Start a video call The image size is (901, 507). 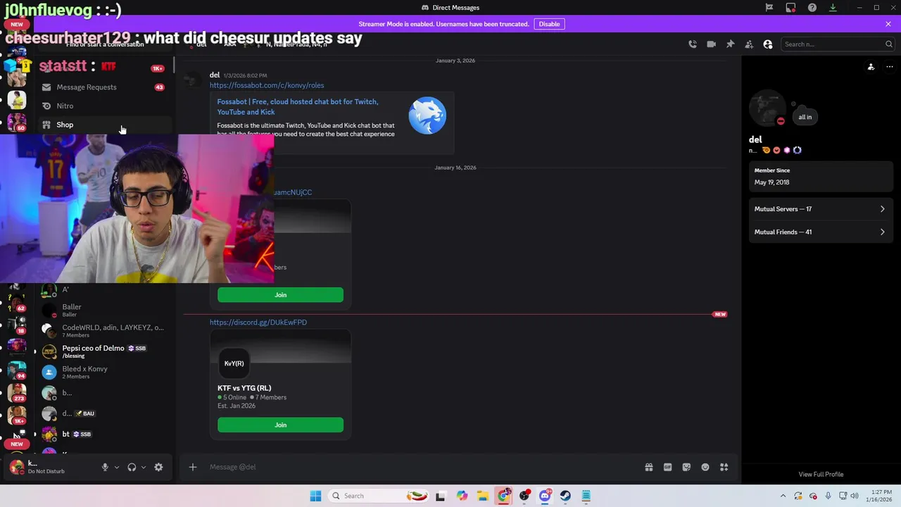click(711, 44)
